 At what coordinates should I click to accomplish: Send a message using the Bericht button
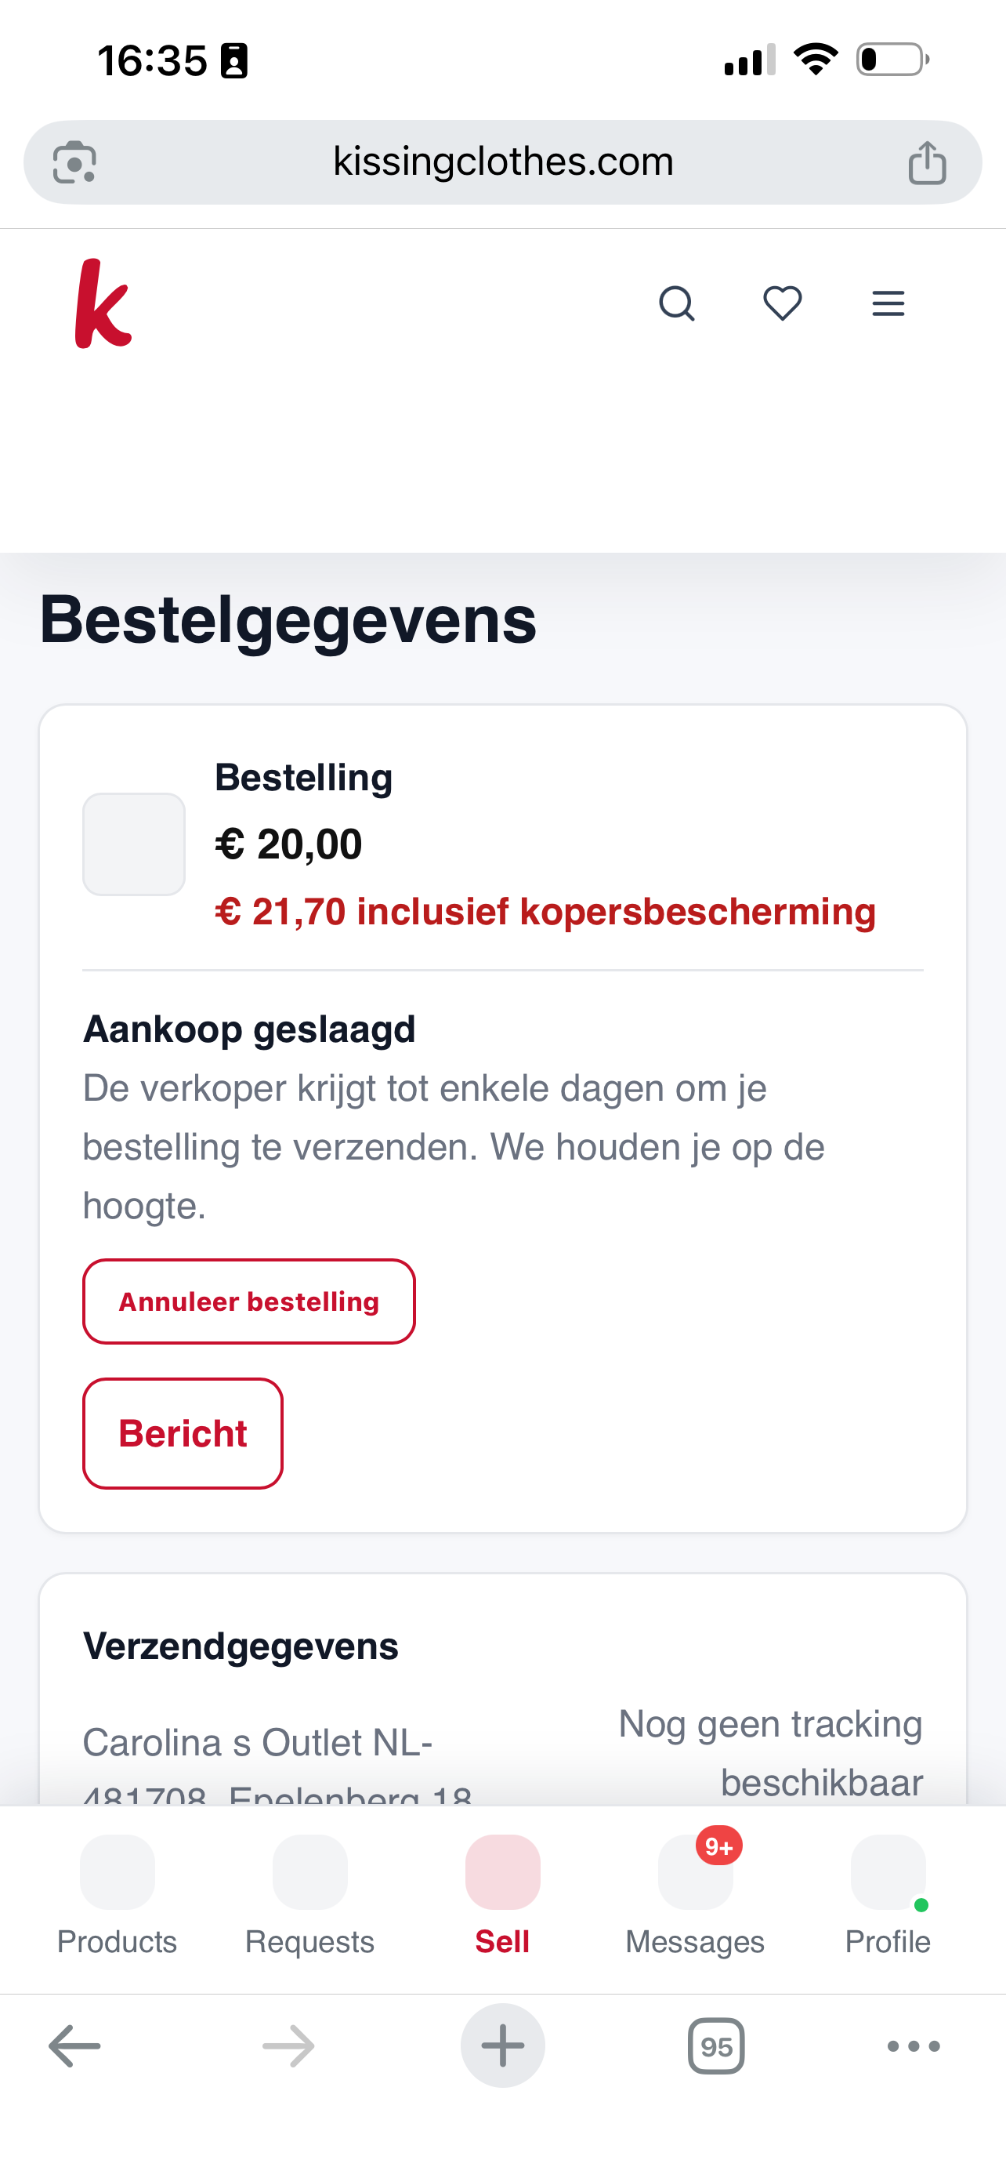[x=183, y=1432]
